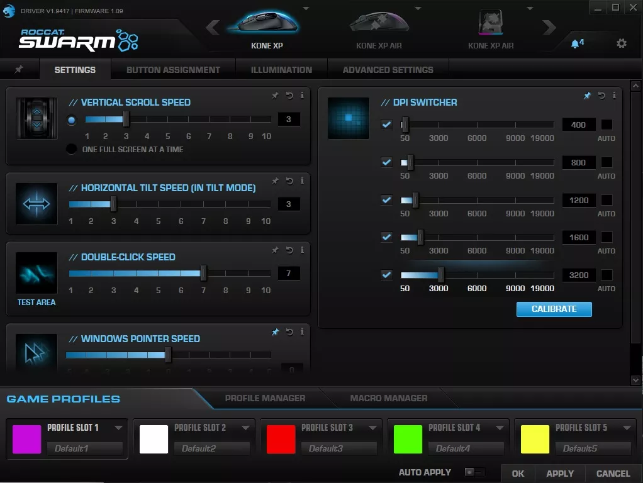This screenshot has width=643, height=483.
Task: Expand Profile Slot 5 dropdown
Action: 627,428
